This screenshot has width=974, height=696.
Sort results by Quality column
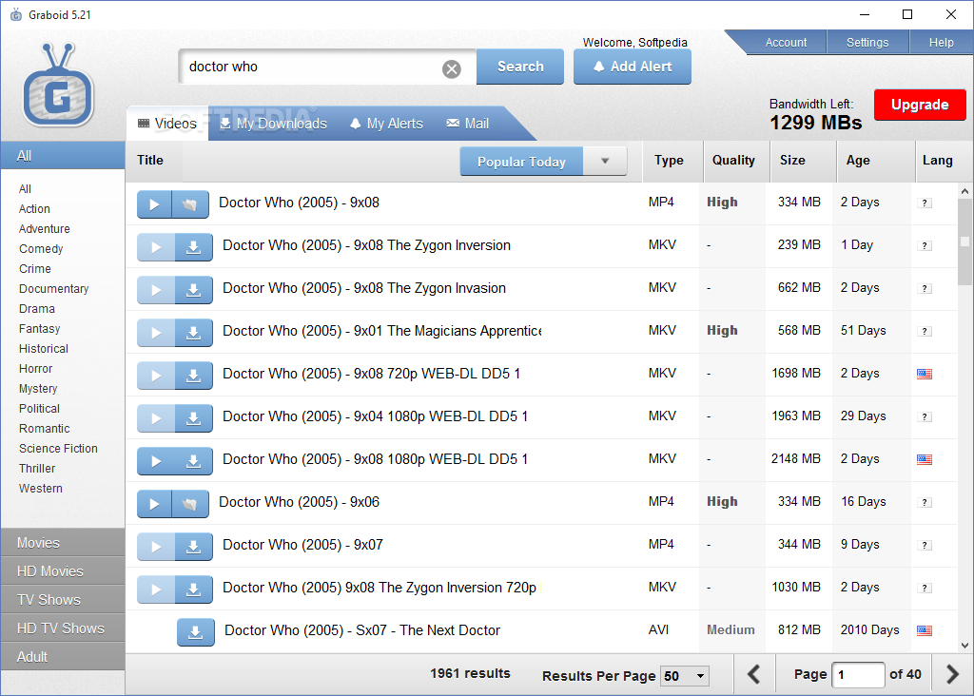coord(736,161)
